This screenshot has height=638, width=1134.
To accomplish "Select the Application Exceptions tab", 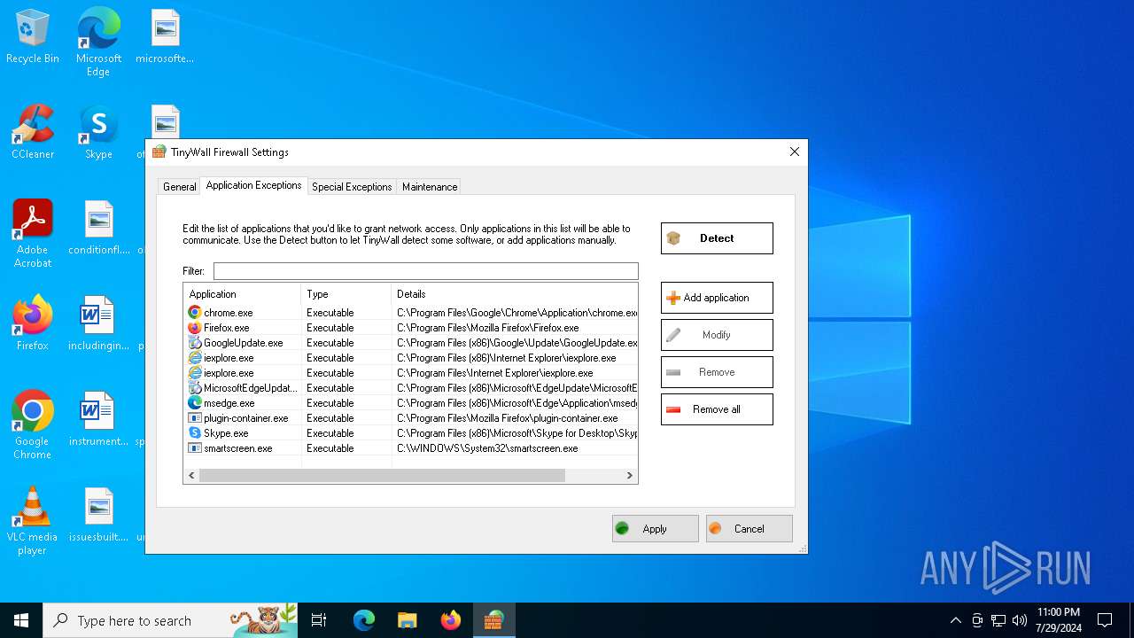I will click(253, 185).
